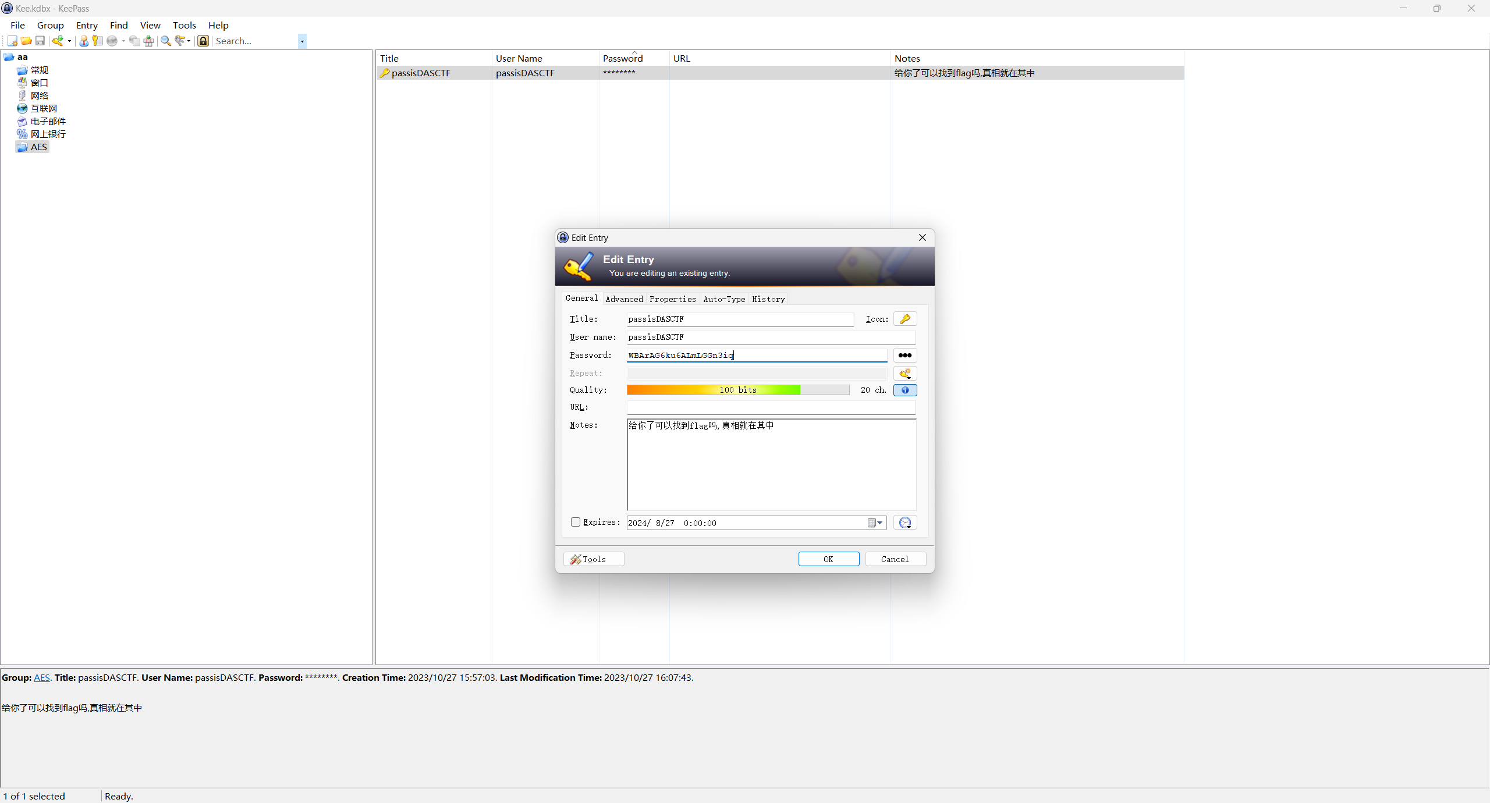This screenshot has width=1490, height=803.
Task: Click the entry Icon picker key button
Action: click(x=905, y=319)
